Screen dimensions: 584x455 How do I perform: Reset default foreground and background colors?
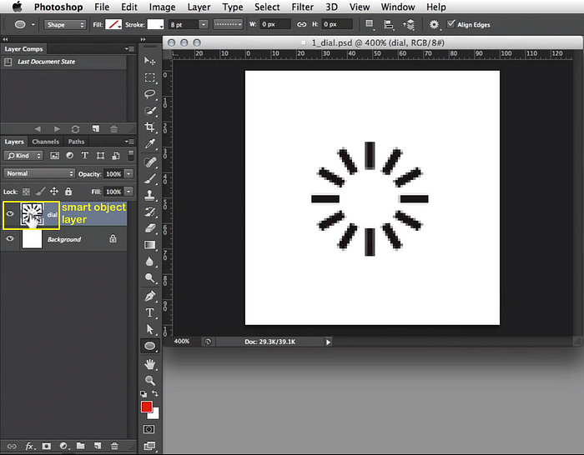click(143, 393)
